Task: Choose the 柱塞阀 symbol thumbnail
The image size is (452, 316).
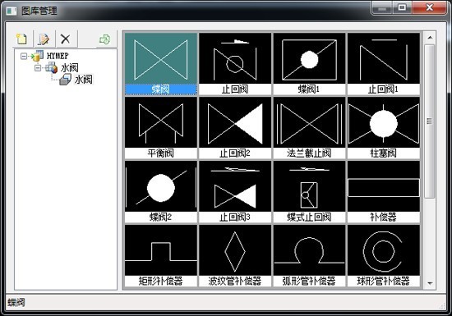Action: click(x=384, y=128)
